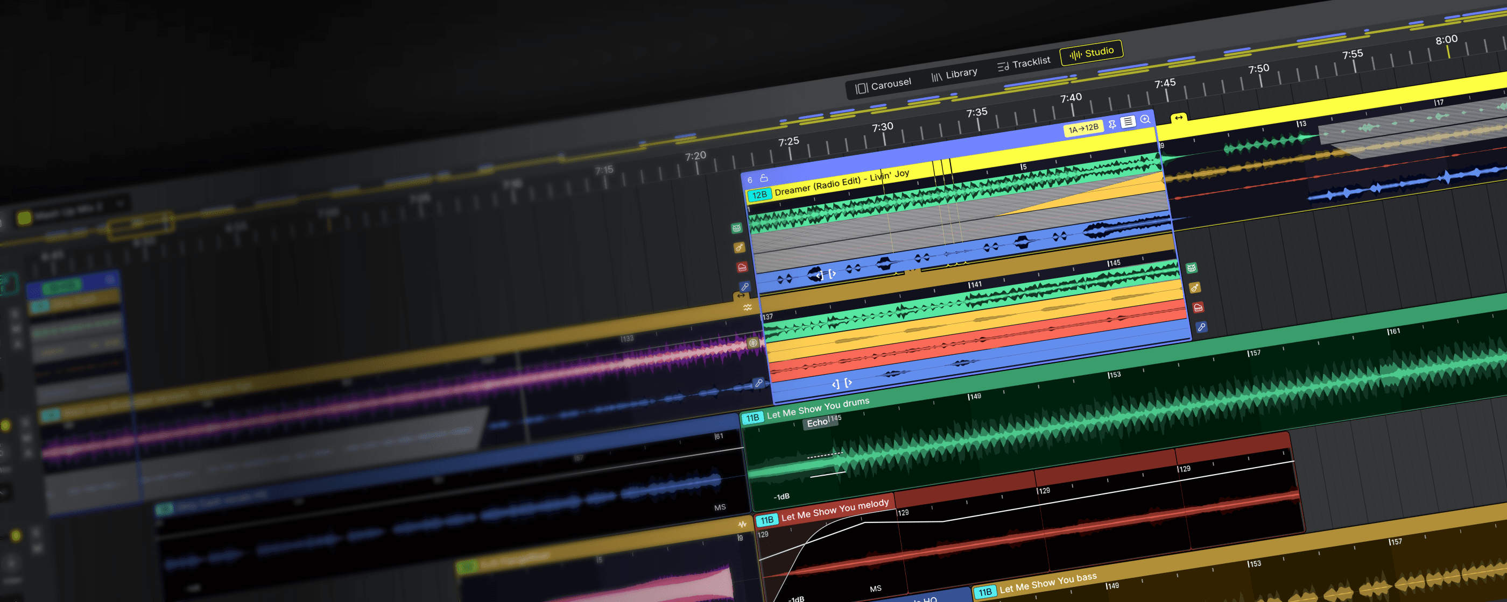Screen dimensions: 1507x602
Task: Switch to the Carousel tab
Action: tap(883, 85)
